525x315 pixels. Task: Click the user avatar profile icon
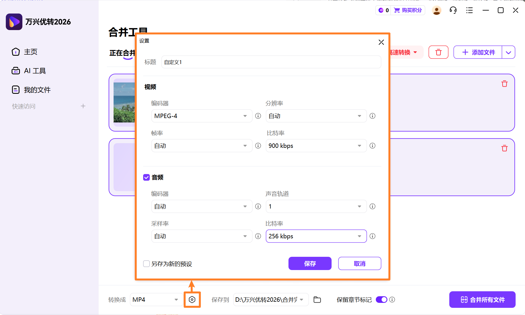point(436,10)
